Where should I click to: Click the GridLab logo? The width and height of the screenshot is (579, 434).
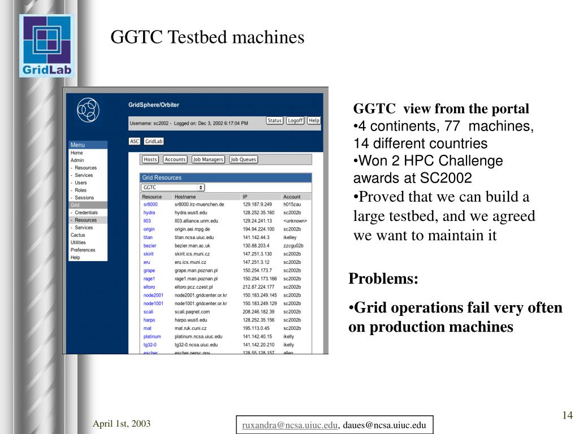(47, 46)
